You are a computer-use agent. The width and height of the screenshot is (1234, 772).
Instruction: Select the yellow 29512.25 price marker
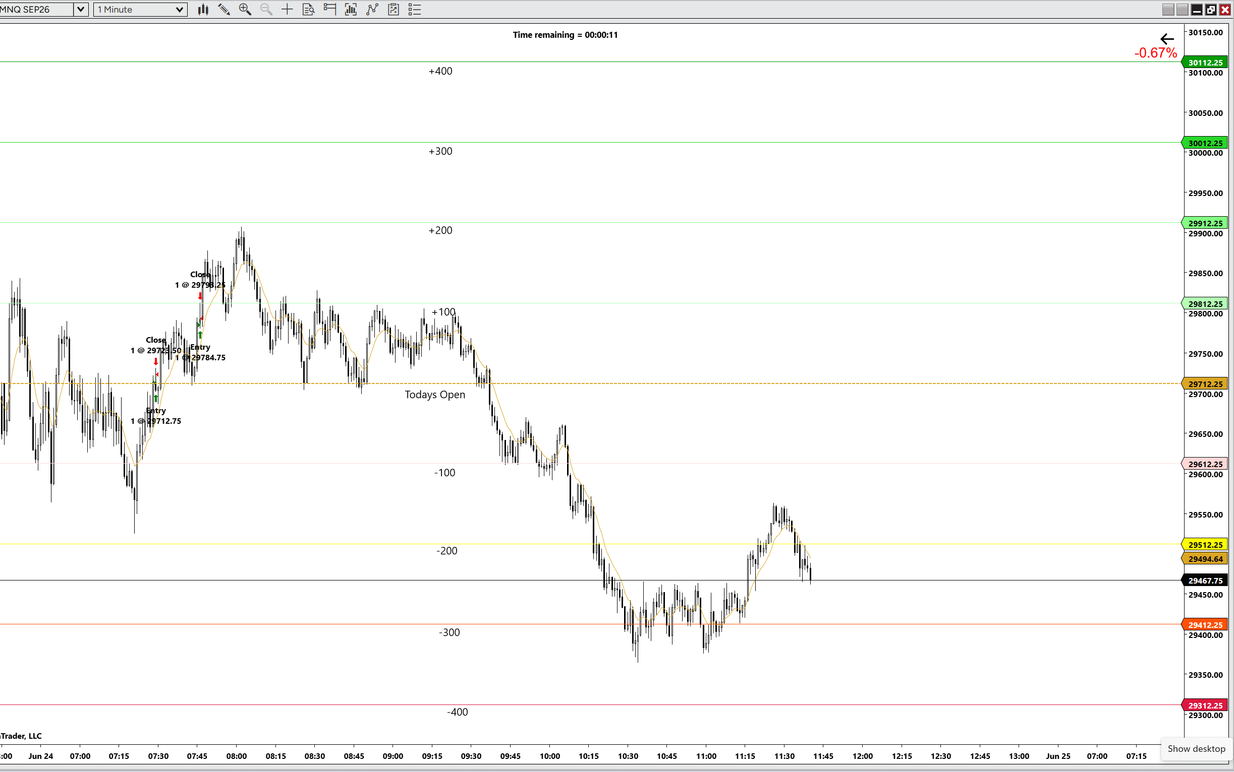[1205, 545]
